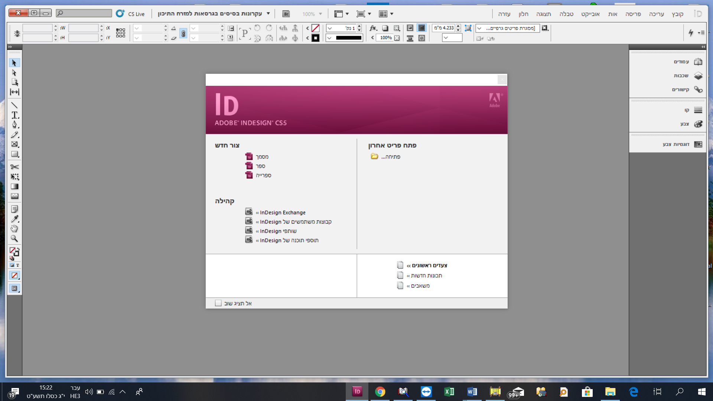Launch Adobe Bridge from Br button

286,14
